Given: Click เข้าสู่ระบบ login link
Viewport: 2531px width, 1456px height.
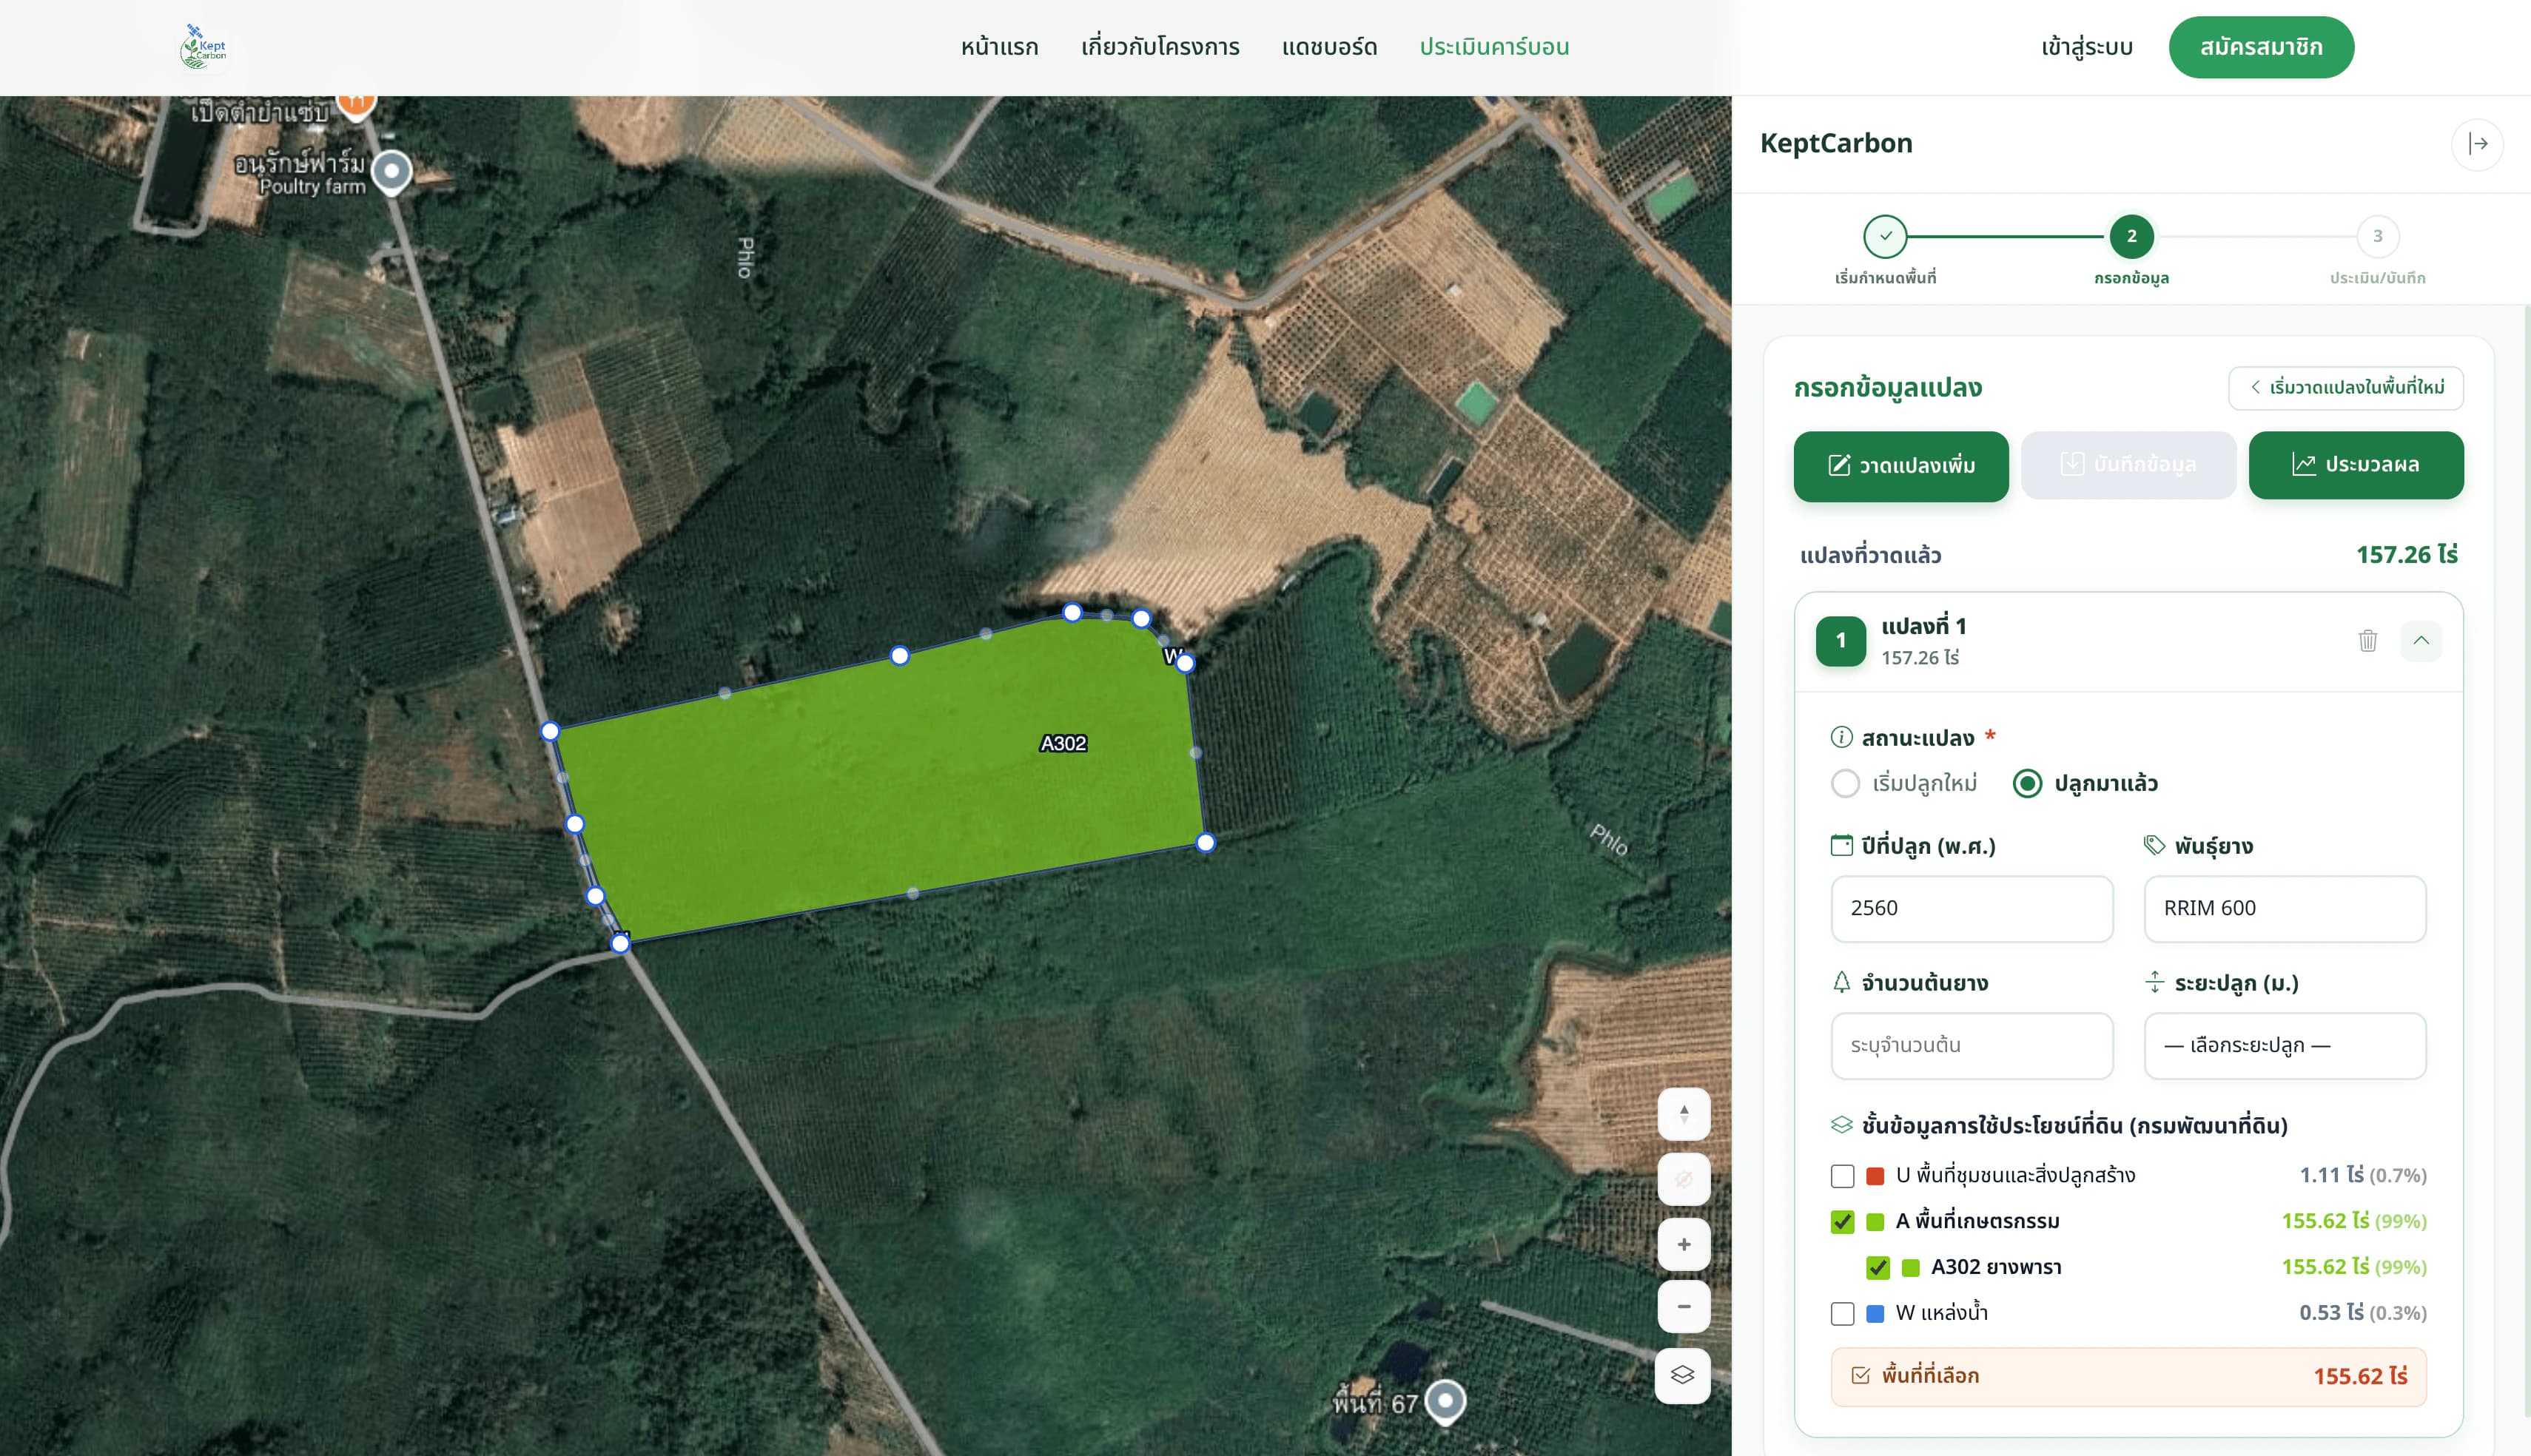Looking at the screenshot, I should [2087, 47].
